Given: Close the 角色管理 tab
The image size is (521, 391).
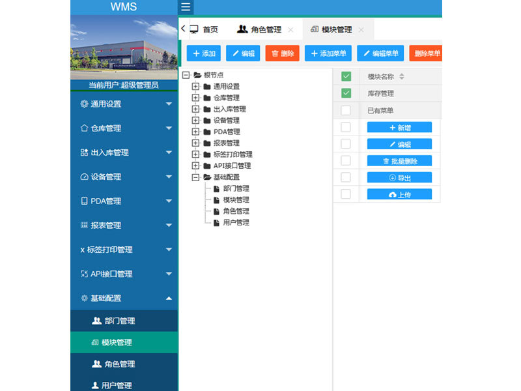Looking at the screenshot, I should click(x=290, y=30).
